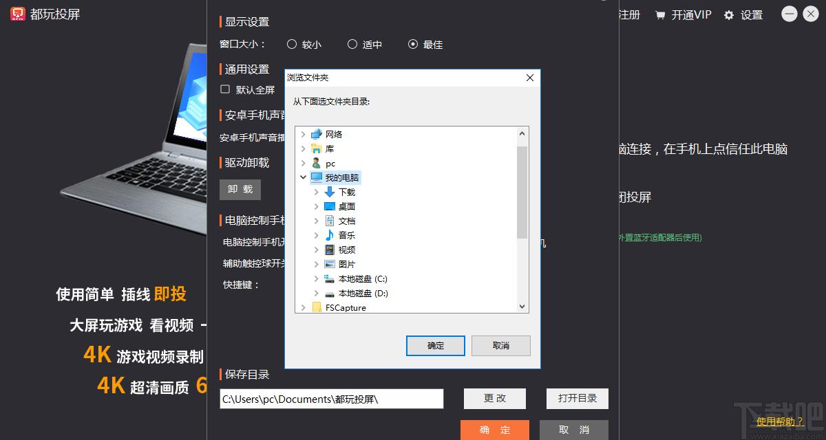Select 本地磁盘 (D:) tree row

click(363, 293)
